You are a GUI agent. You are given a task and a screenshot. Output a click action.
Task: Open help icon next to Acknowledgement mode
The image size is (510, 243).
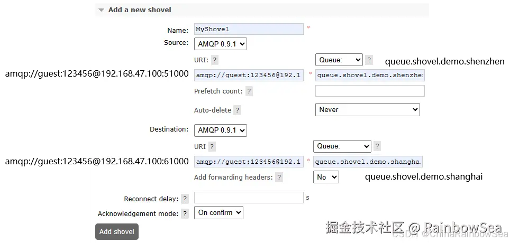[x=185, y=214]
